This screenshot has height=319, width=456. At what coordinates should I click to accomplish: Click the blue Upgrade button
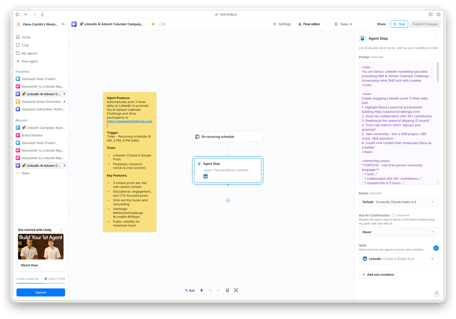pyautogui.click(x=41, y=292)
